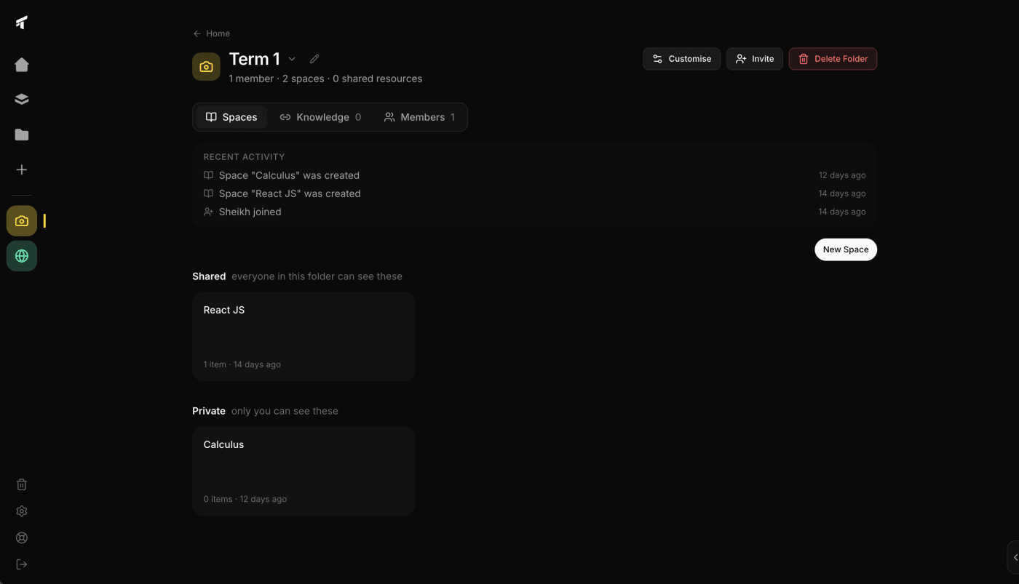
Task: Click the app logo in the sidebar
Action: point(22,23)
